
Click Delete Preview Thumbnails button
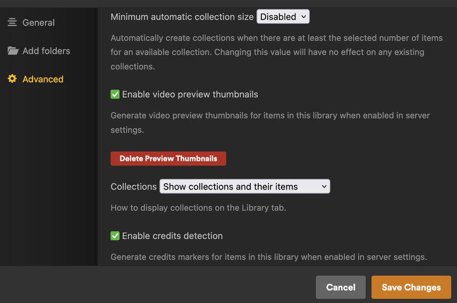click(x=168, y=158)
